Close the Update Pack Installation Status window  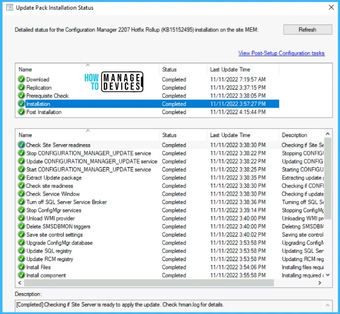pos(331,7)
